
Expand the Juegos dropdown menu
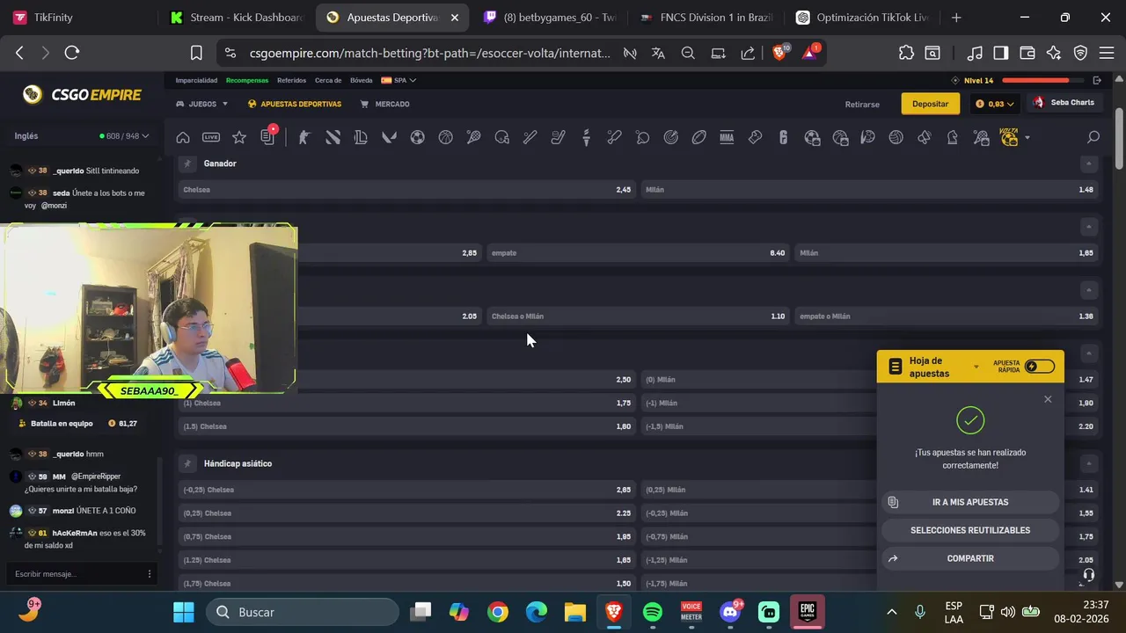tap(202, 104)
